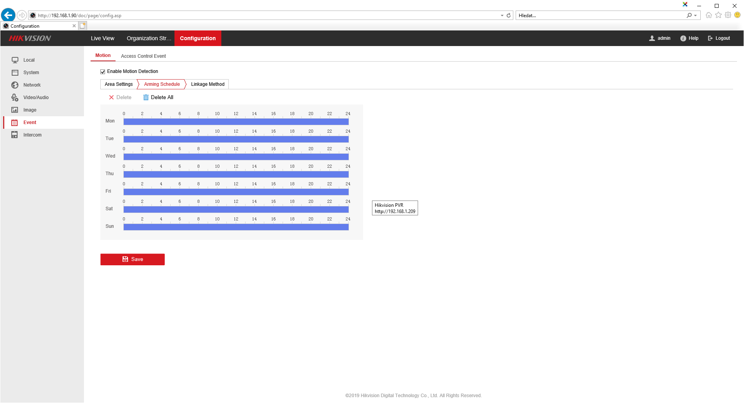Open the Intercom sidebar icon

15,135
